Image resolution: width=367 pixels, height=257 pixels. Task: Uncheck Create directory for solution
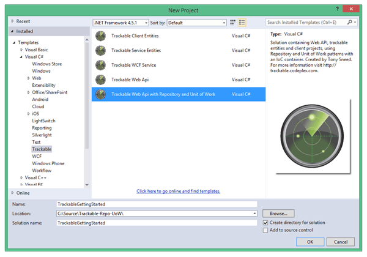click(265, 223)
